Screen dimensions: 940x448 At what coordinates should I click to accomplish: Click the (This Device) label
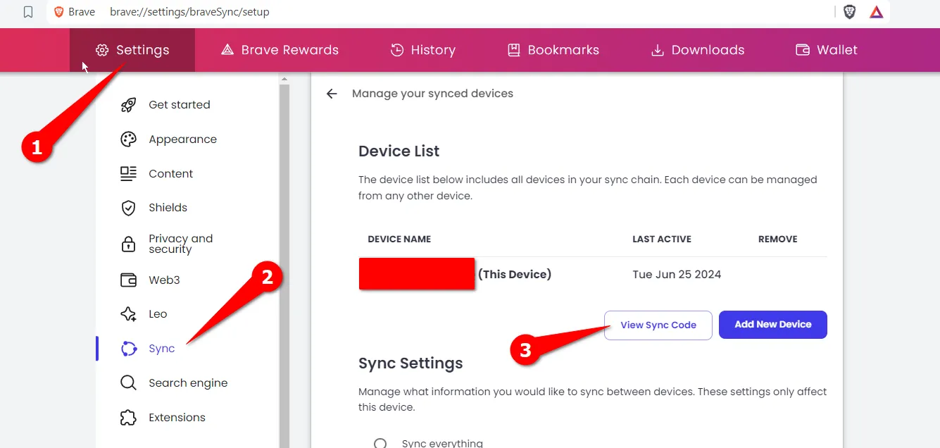(515, 275)
